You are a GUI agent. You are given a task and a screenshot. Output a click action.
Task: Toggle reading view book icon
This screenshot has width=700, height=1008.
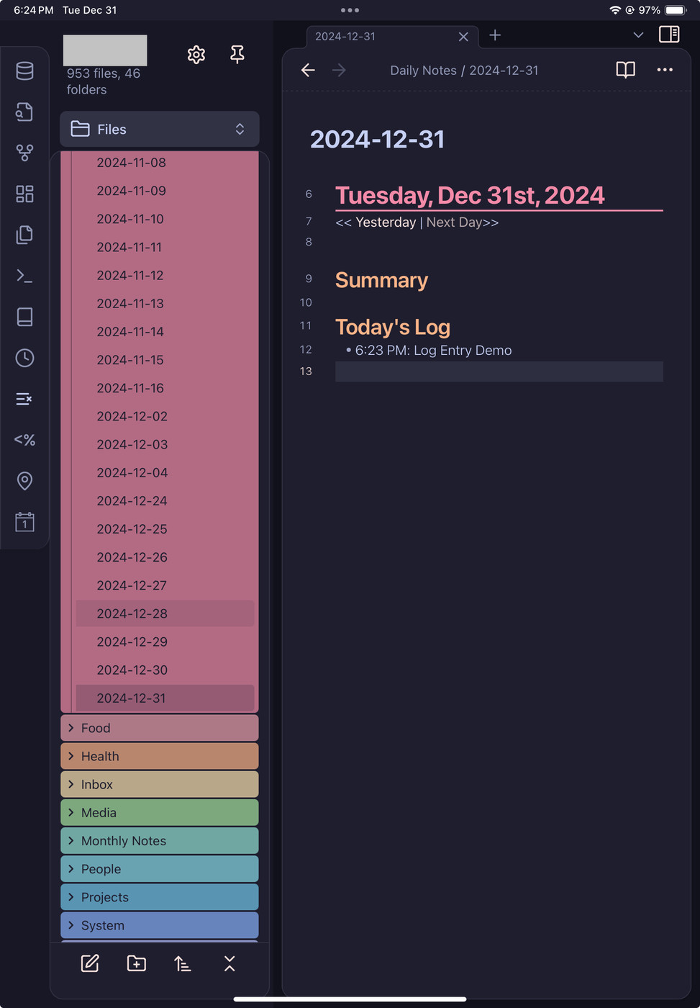625,70
